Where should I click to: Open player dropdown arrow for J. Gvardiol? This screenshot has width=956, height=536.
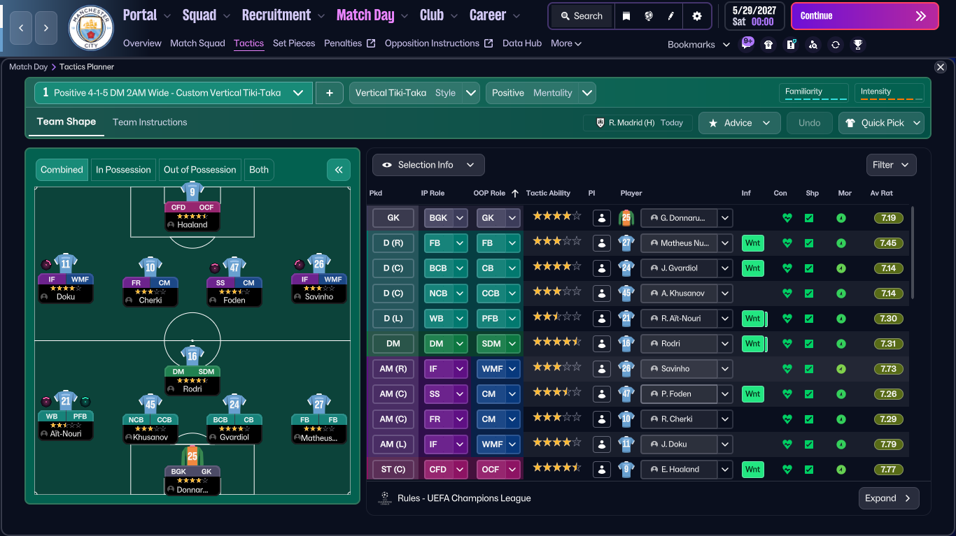[x=724, y=268]
